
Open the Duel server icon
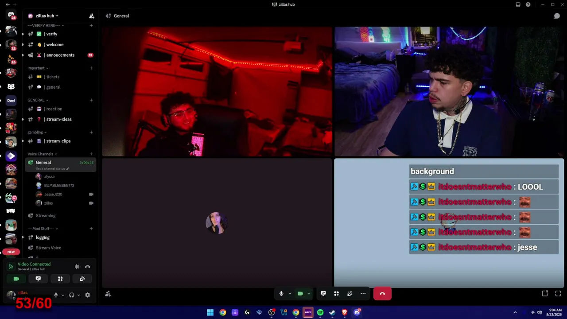(x=11, y=100)
